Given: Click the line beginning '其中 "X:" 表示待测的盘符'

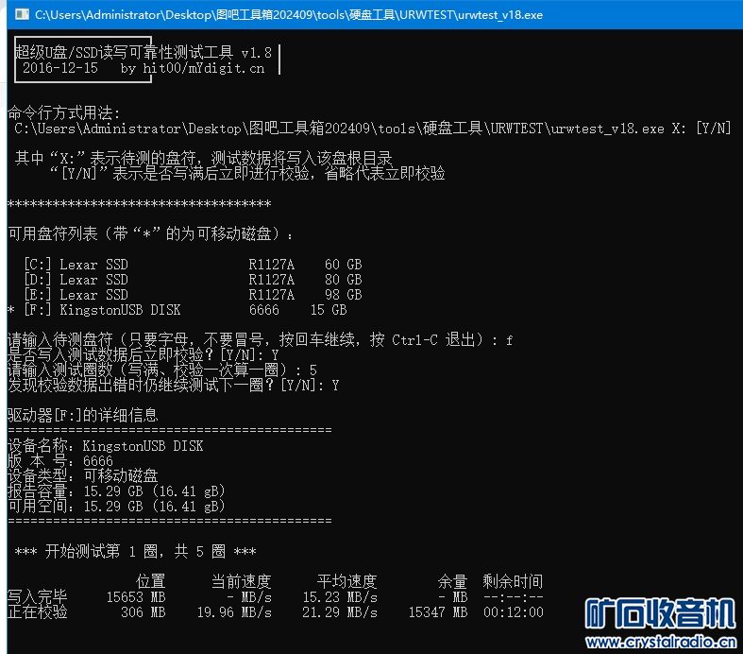Looking at the screenshot, I should [x=204, y=159].
